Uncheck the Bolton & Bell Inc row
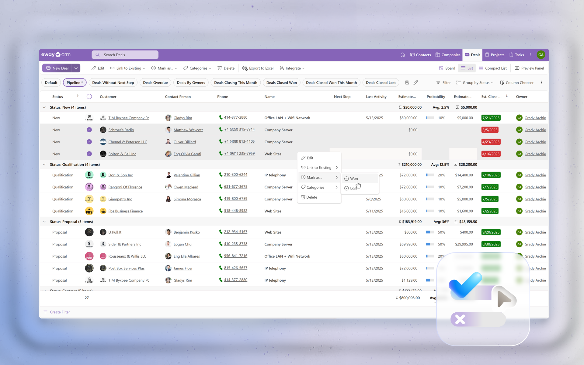The height and width of the screenshot is (365, 584). (x=89, y=154)
